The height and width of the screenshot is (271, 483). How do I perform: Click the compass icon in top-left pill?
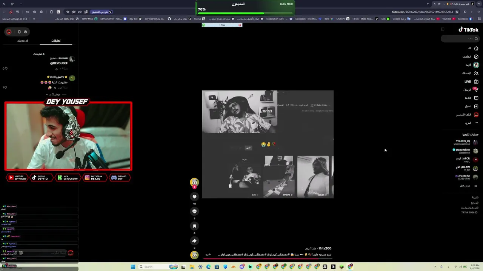[x=25, y=32]
